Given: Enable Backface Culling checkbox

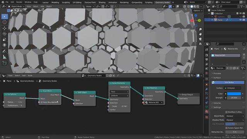Looking at the screenshot, I should tap(227, 112).
